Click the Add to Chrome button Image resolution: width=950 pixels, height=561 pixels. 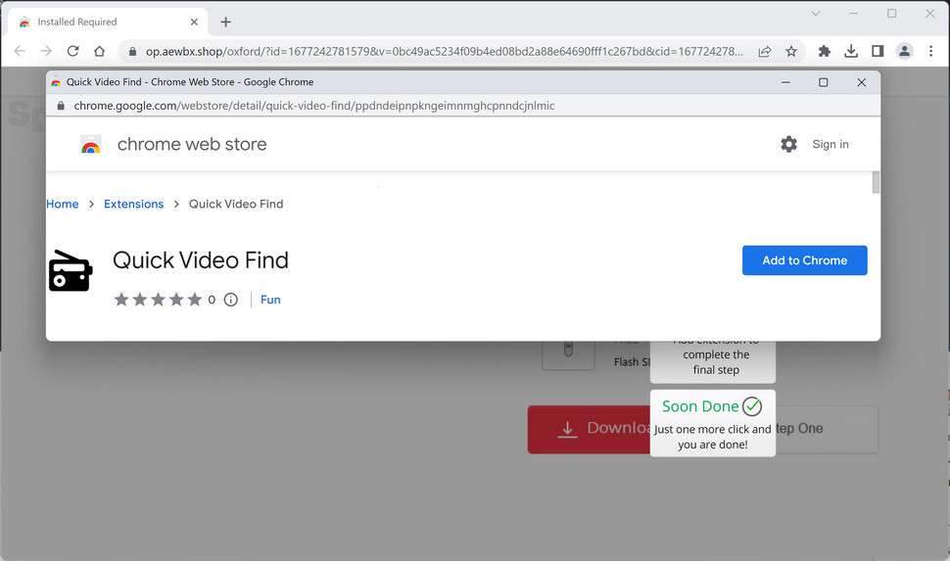(x=805, y=260)
